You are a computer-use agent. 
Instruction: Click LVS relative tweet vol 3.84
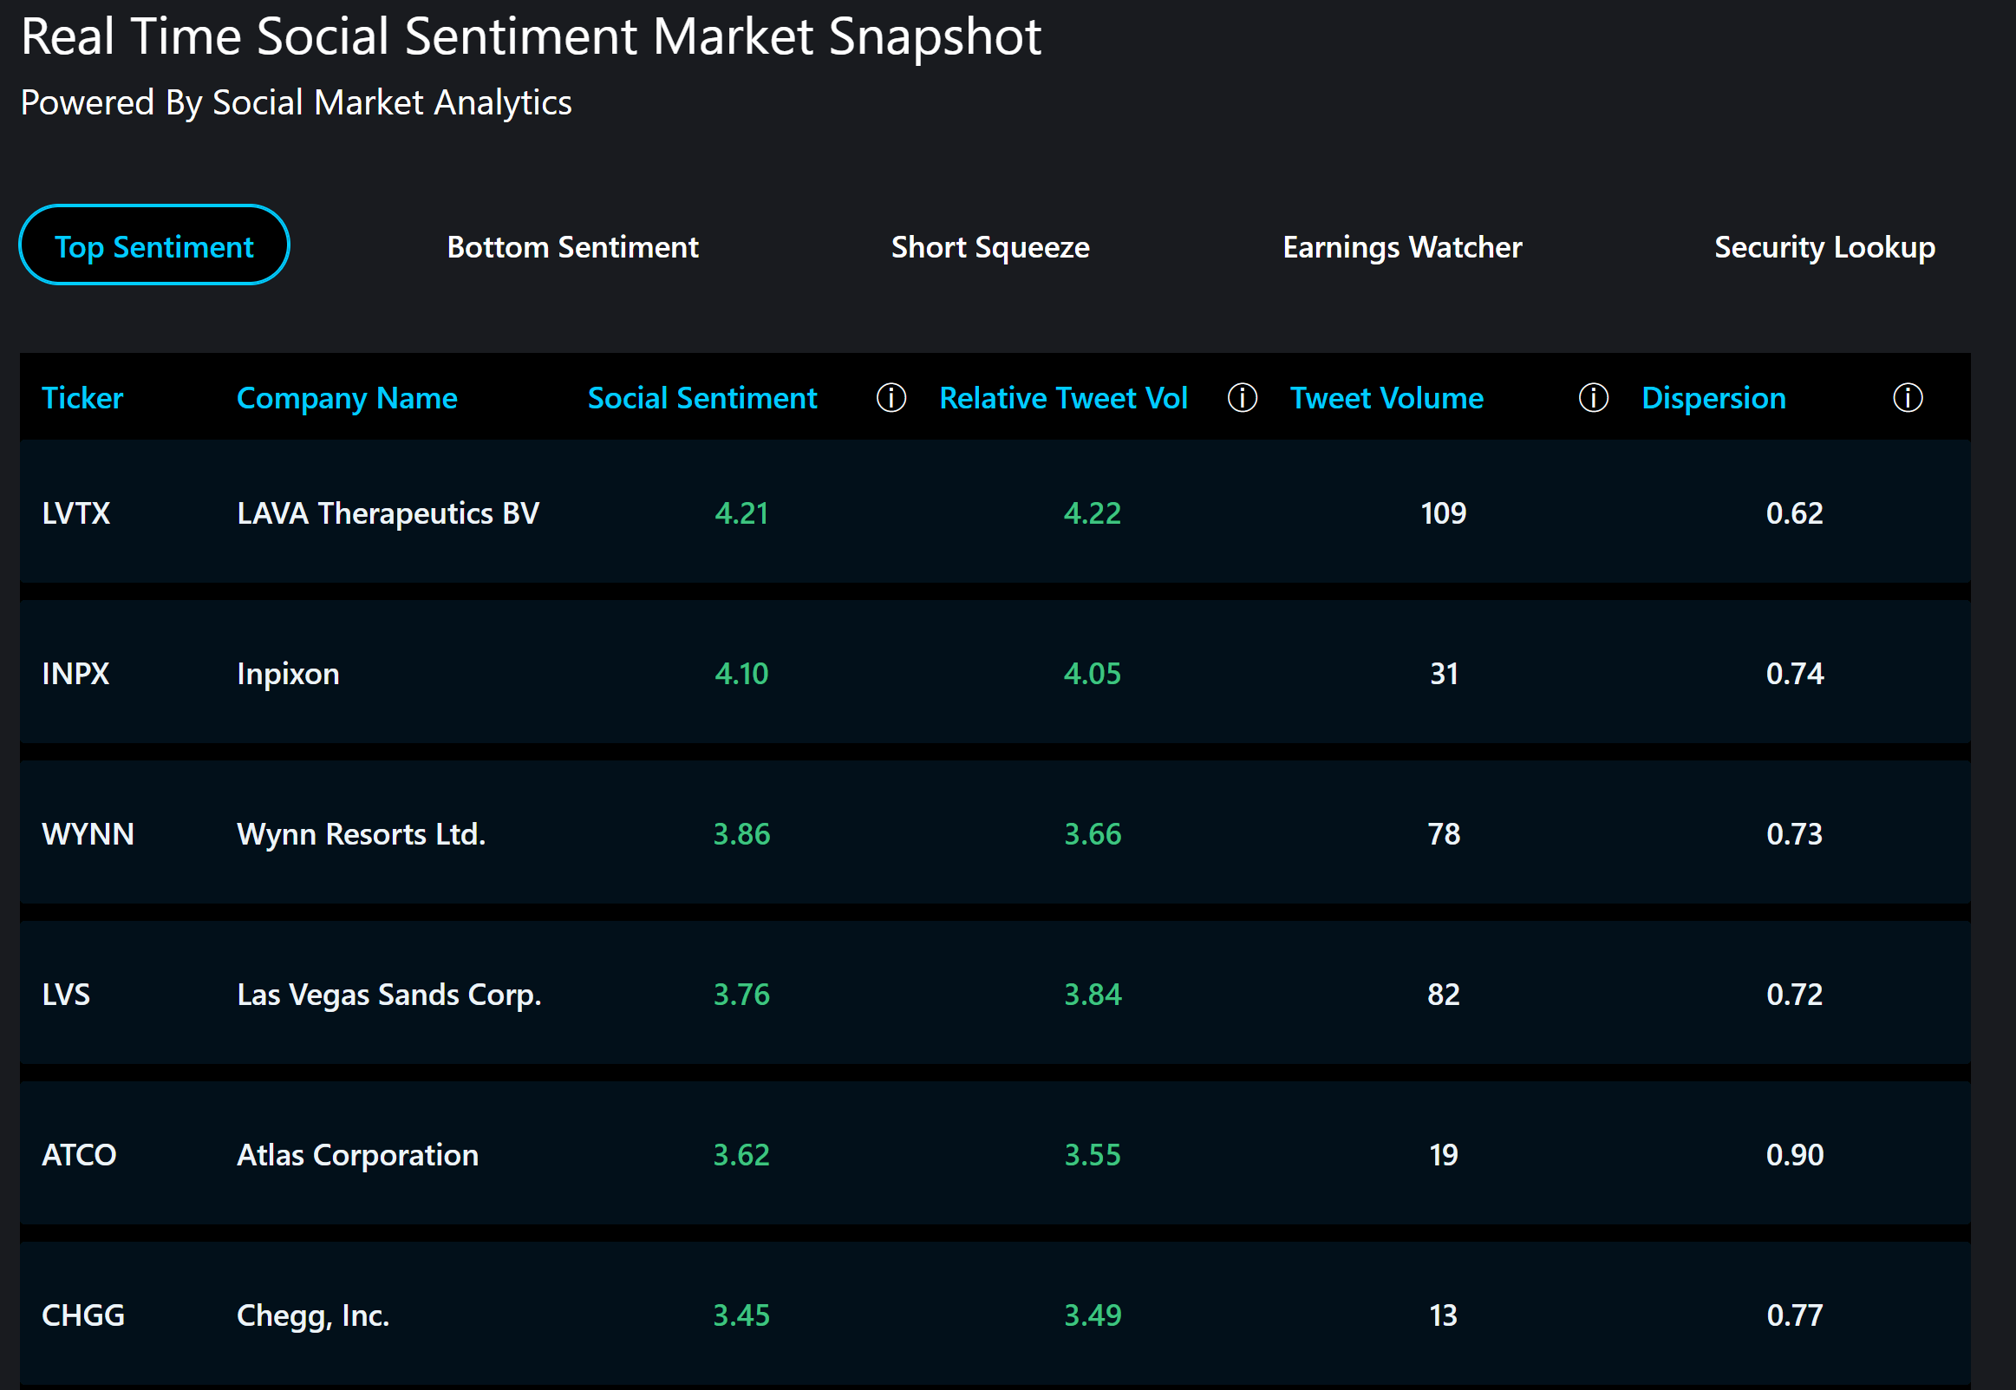click(1093, 994)
